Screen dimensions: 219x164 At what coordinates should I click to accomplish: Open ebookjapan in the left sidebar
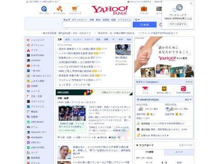pyautogui.click(x=35, y=137)
